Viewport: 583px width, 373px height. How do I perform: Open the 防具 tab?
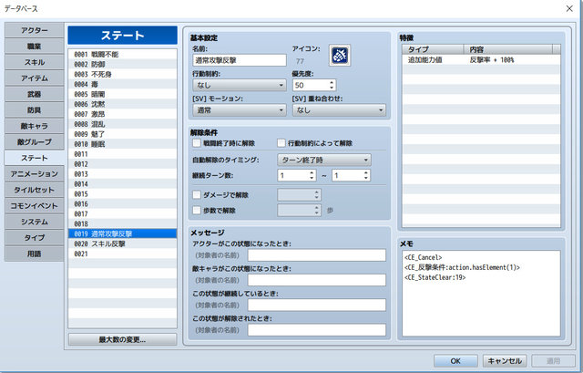(x=35, y=110)
